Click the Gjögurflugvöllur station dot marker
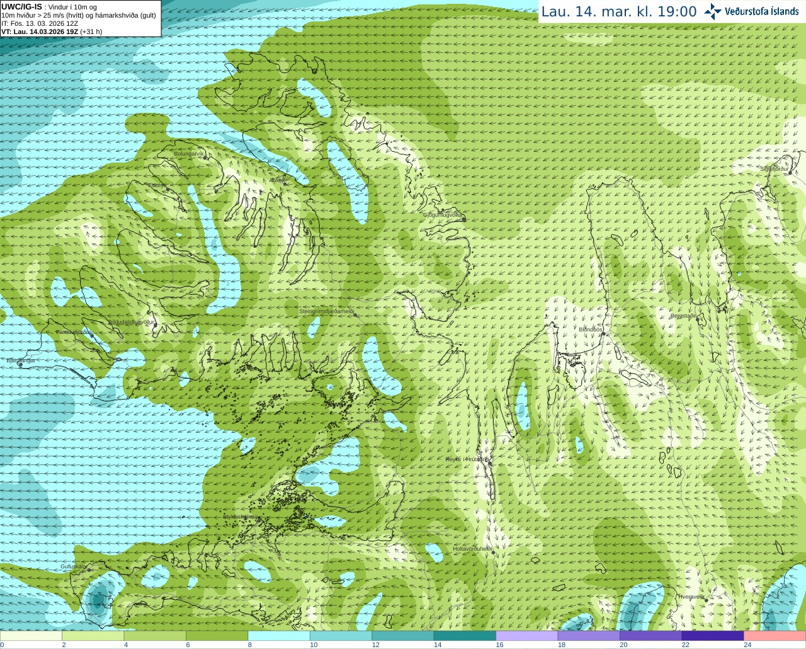The image size is (806, 649). 463,219
